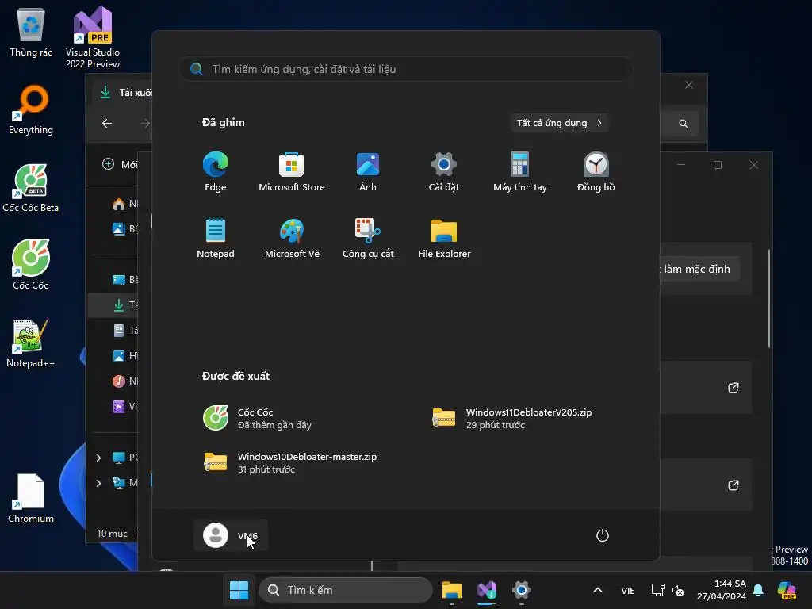Open second external link icon in Settings
This screenshot has width=812, height=609.
tap(733, 485)
